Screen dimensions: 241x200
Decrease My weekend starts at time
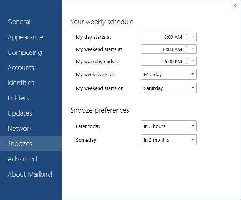tap(186, 51)
